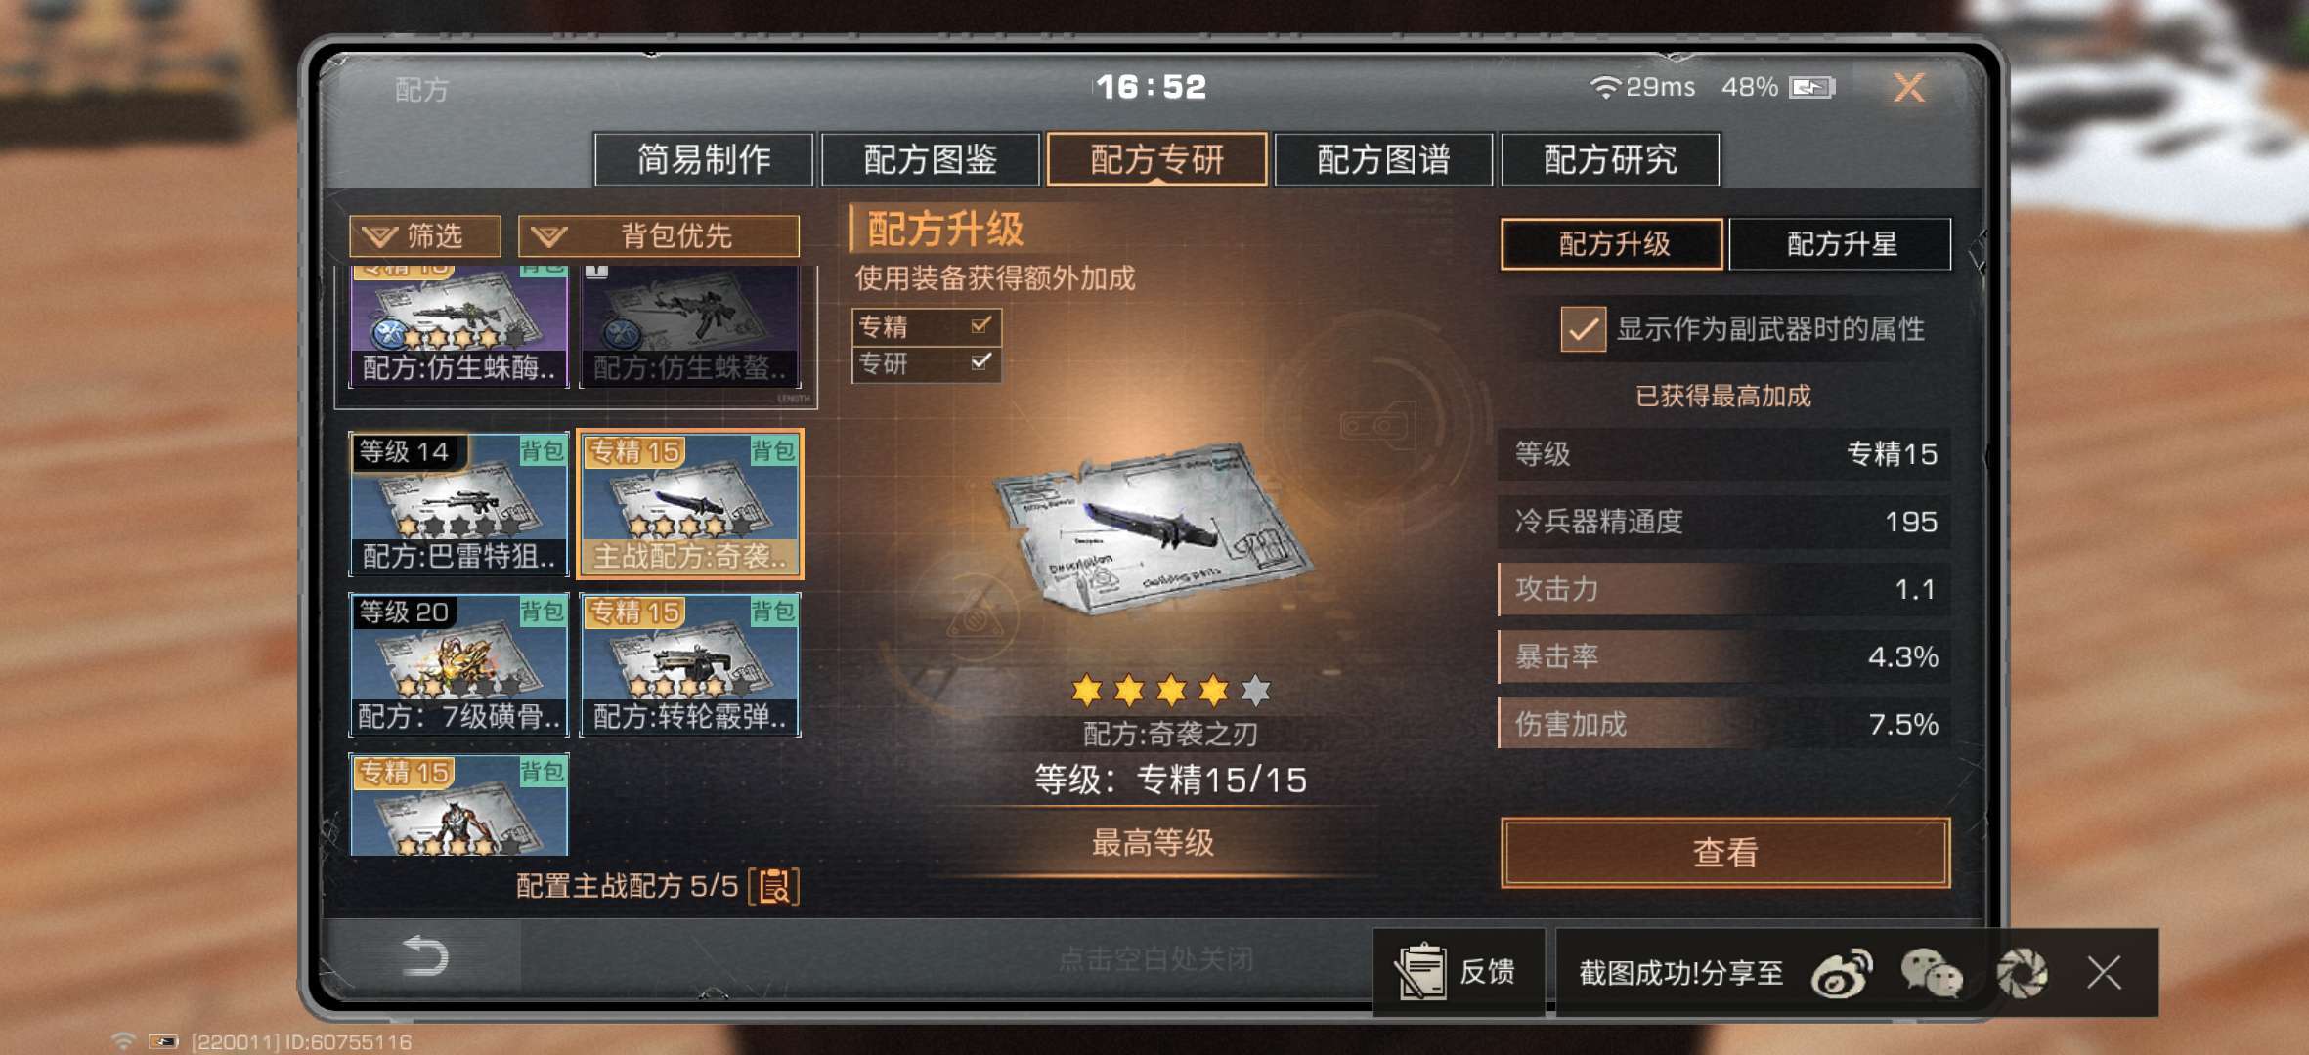Image resolution: width=2309 pixels, height=1055 pixels.
Task: Toggle the 专精 filter checkbox
Action: pos(981,324)
